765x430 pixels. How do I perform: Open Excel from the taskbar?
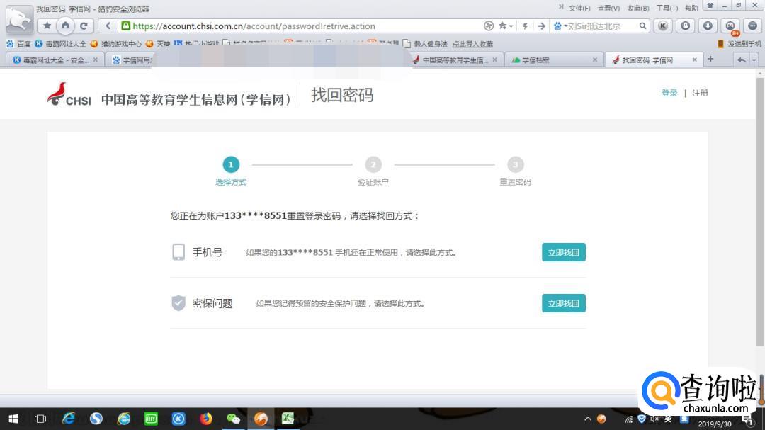pos(288,418)
